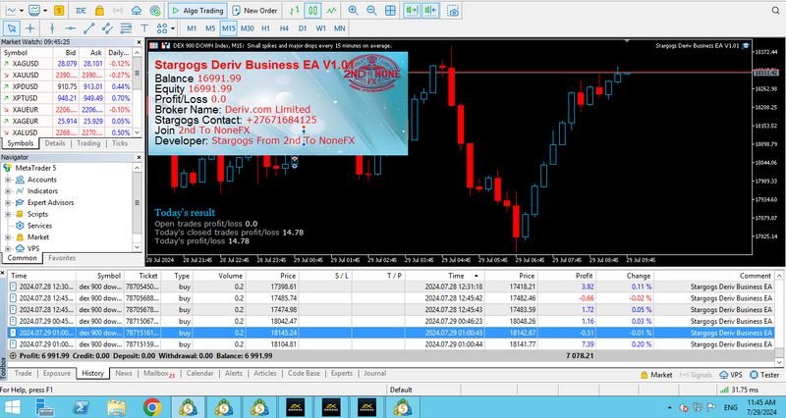Zoom out of the chart
Image resolution: width=786 pixels, height=418 pixels.
tap(371, 11)
